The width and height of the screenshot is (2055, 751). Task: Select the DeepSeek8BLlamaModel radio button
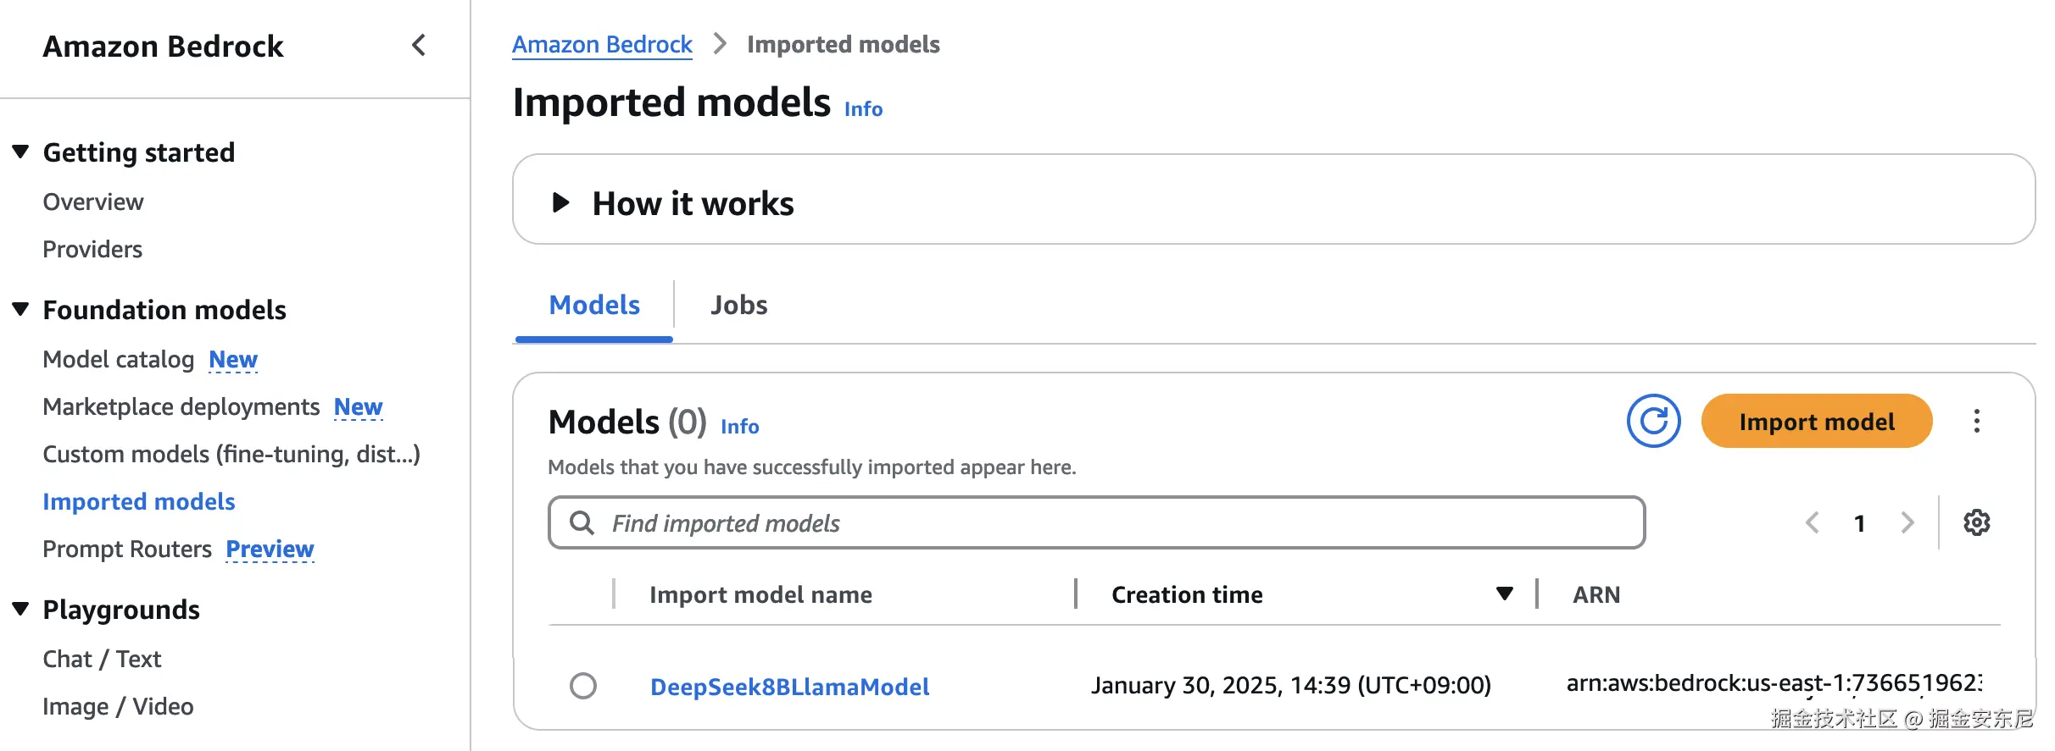click(x=583, y=686)
